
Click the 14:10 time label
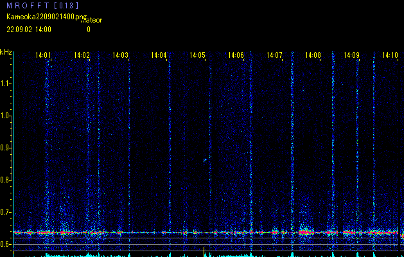(390, 55)
